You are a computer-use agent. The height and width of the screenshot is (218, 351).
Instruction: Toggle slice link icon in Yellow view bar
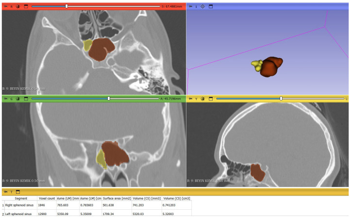click(202, 99)
